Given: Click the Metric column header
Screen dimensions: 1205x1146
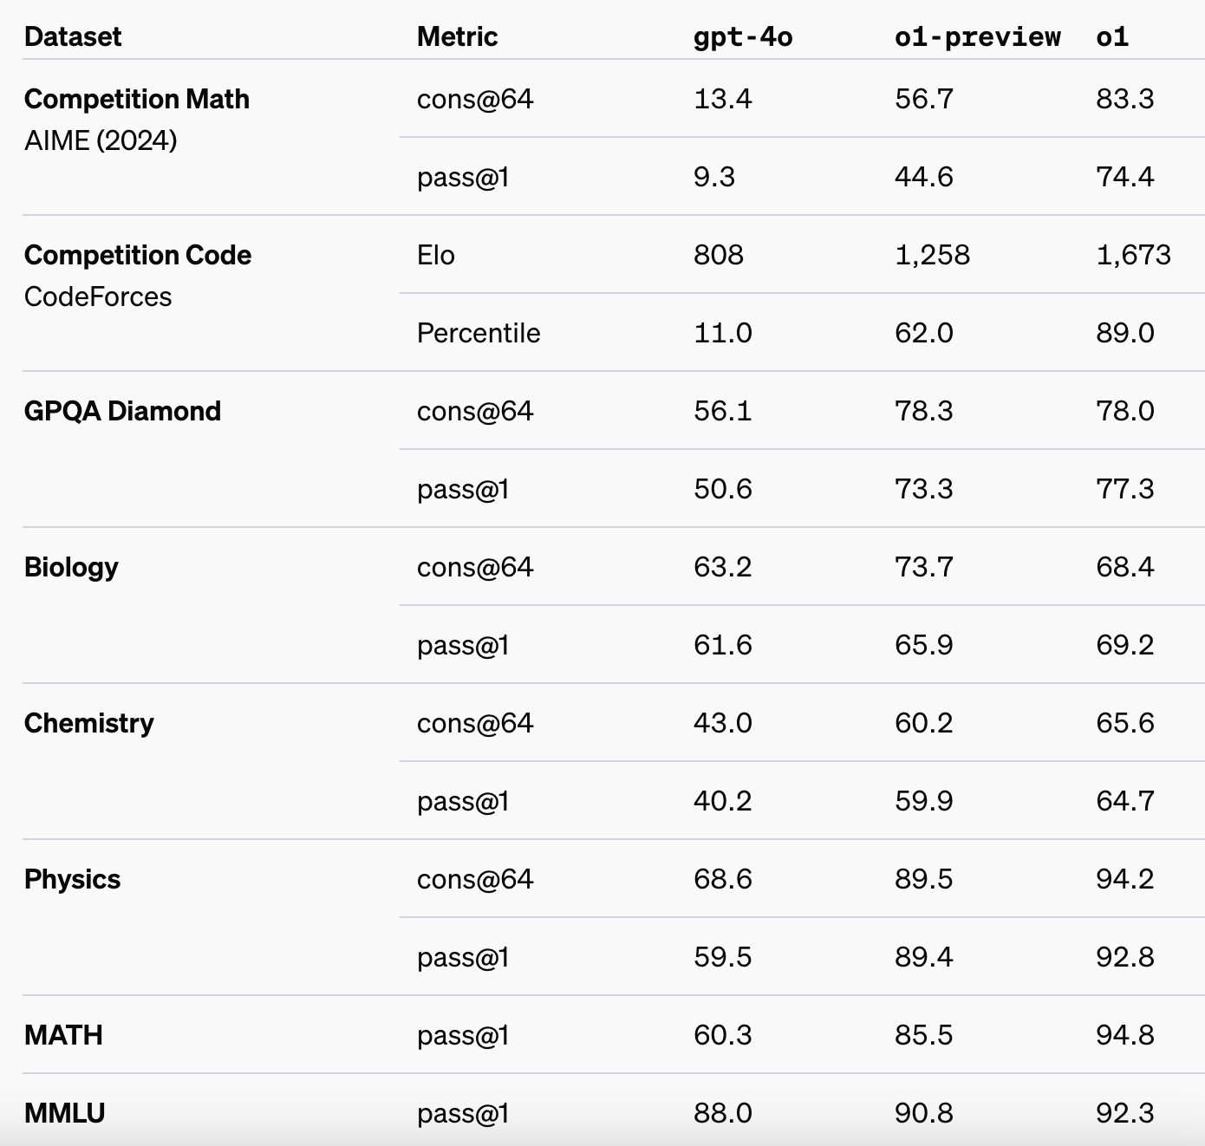Looking at the screenshot, I should (x=457, y=36).
